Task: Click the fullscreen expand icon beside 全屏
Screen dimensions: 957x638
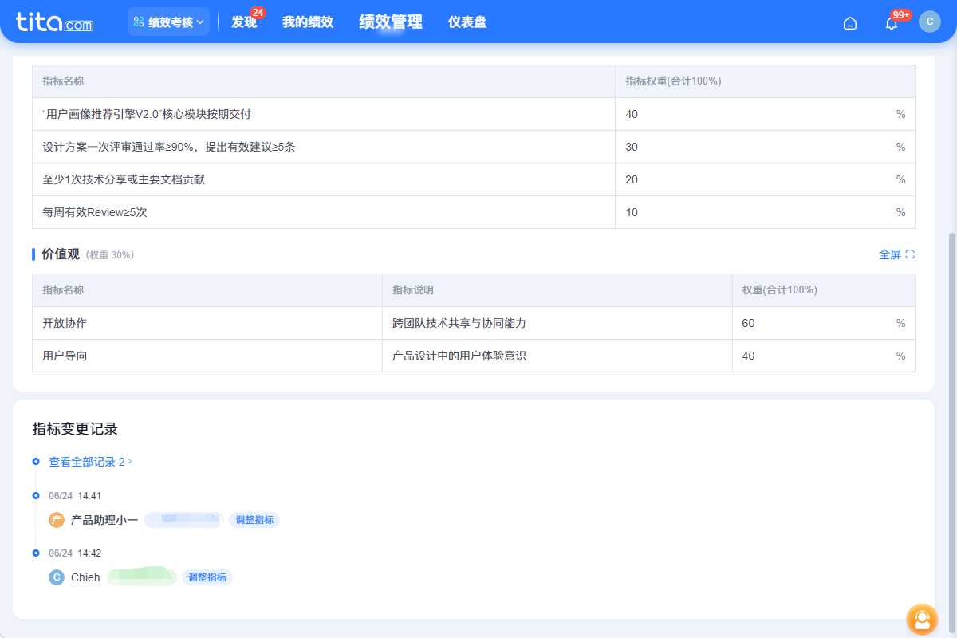Action: pyautogui.click(x=912, y=254)
